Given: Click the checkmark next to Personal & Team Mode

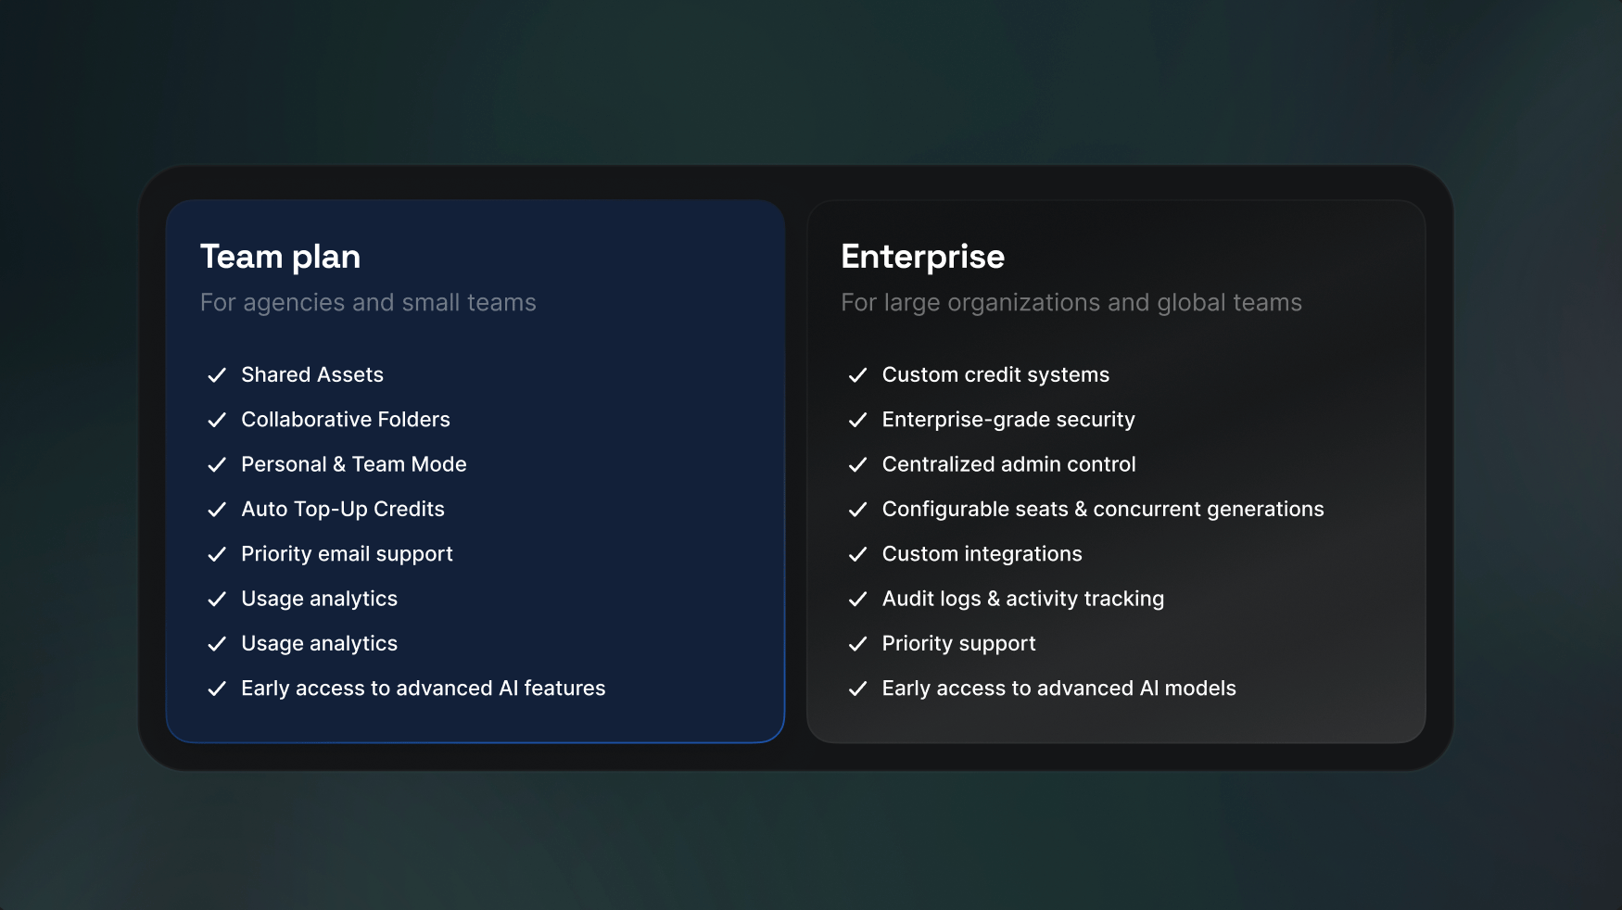Looking at the screenshot, I should click(217, 464).
